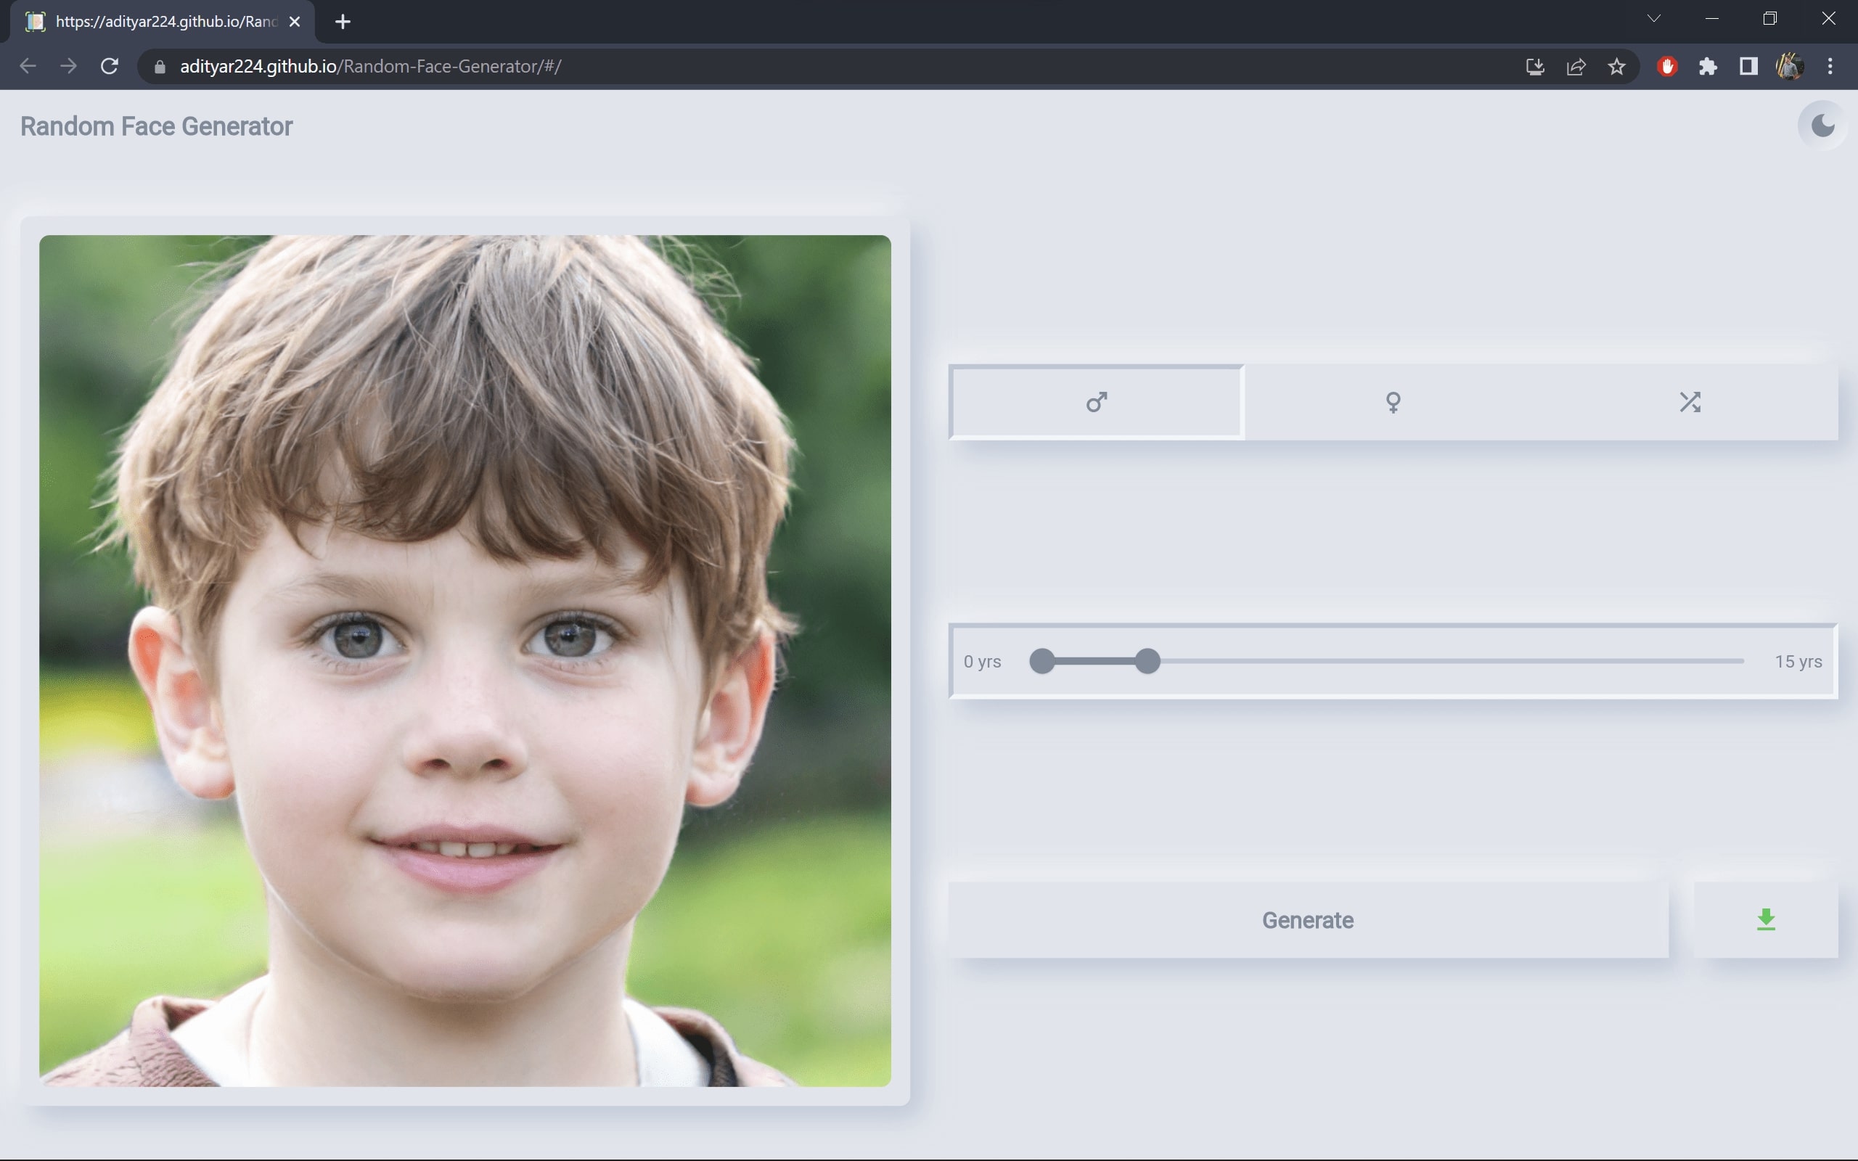The height and width of the screenshot is (1161, 1858).
Task: Download the generated face image
Action: point(1765,920)
